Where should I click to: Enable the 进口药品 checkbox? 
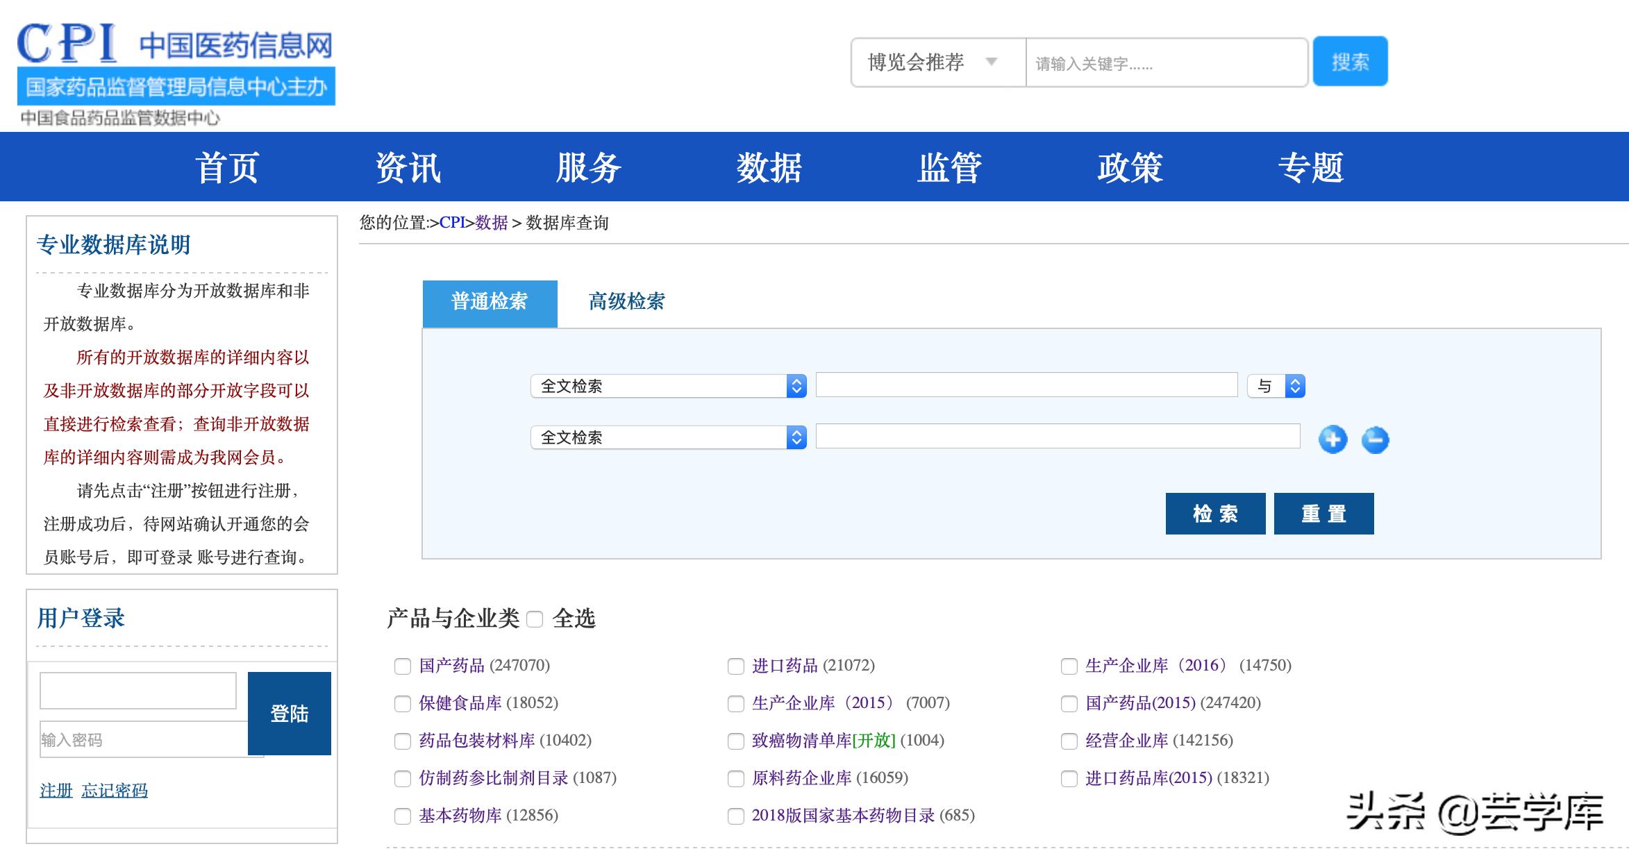[735, 666]
